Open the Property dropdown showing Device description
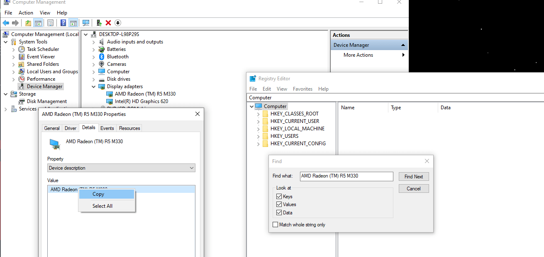Viewport: 544px width, 257px height. 121,168
